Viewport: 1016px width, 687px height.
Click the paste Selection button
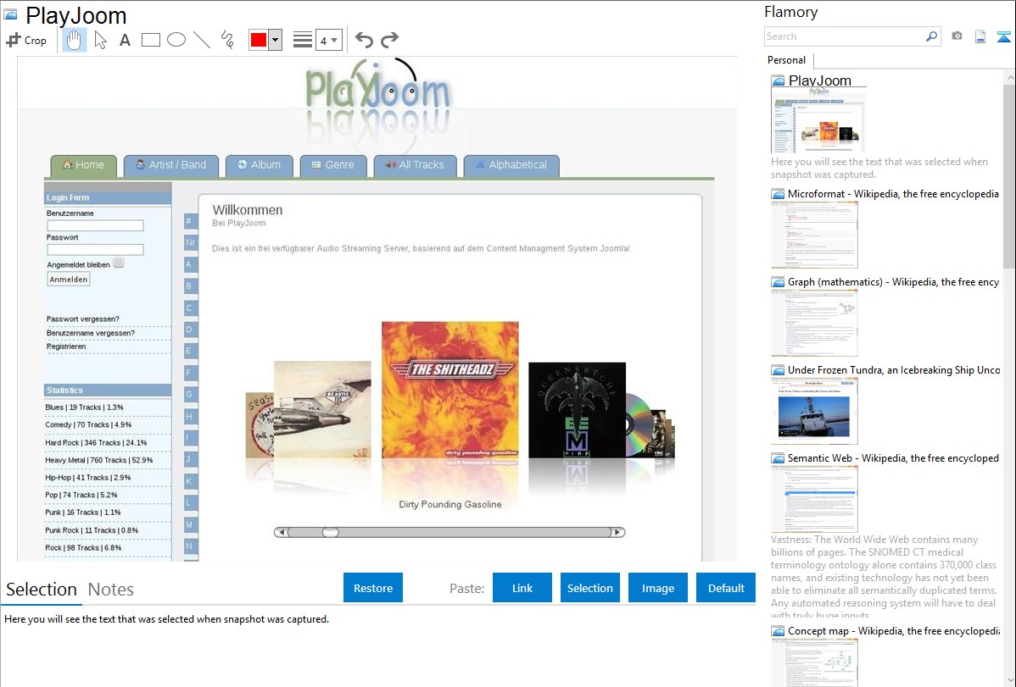point(589,588)
